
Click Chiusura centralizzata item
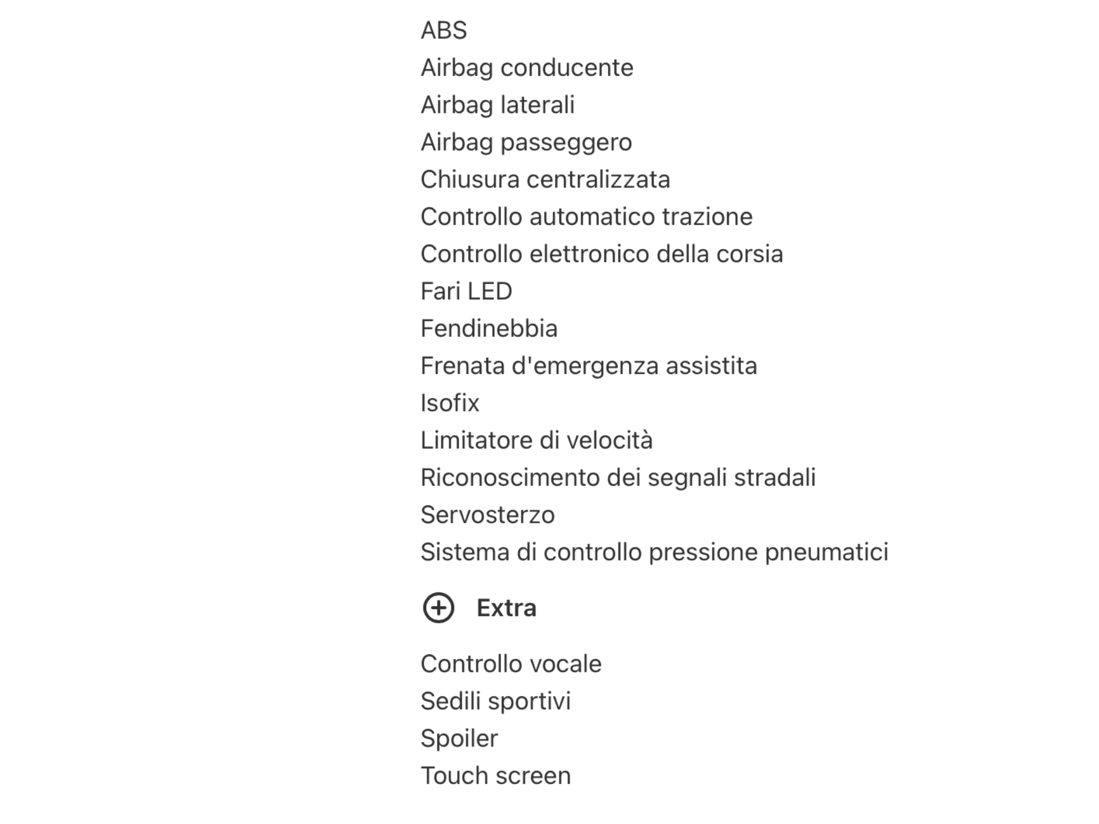(x=545, y=179)
